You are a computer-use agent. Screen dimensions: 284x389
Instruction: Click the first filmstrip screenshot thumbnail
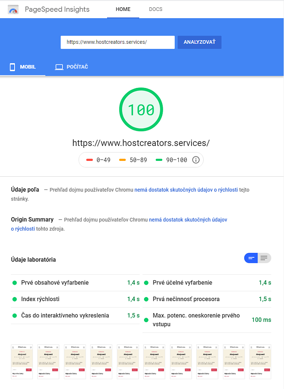pyautogui.click(x=22, y=362)
